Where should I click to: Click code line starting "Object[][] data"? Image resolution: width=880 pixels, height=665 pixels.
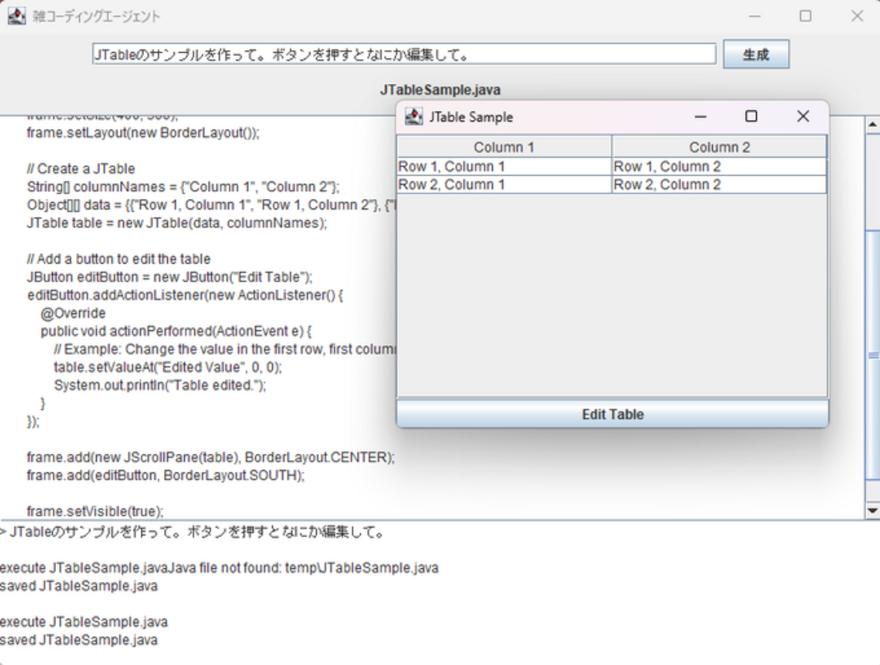tap(211, 205)
